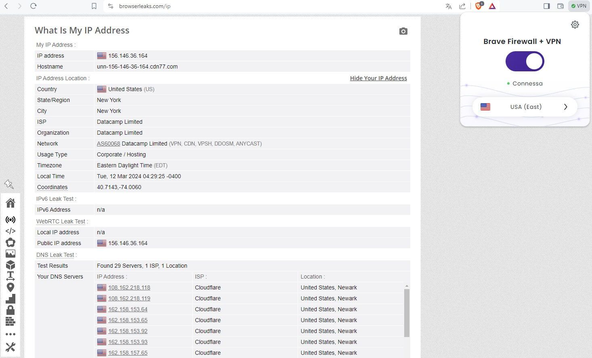The width and height of the screenshot is (592, 358).
Task: Open DNS server 162.158.153.92 link
Action: coord(128,331)
